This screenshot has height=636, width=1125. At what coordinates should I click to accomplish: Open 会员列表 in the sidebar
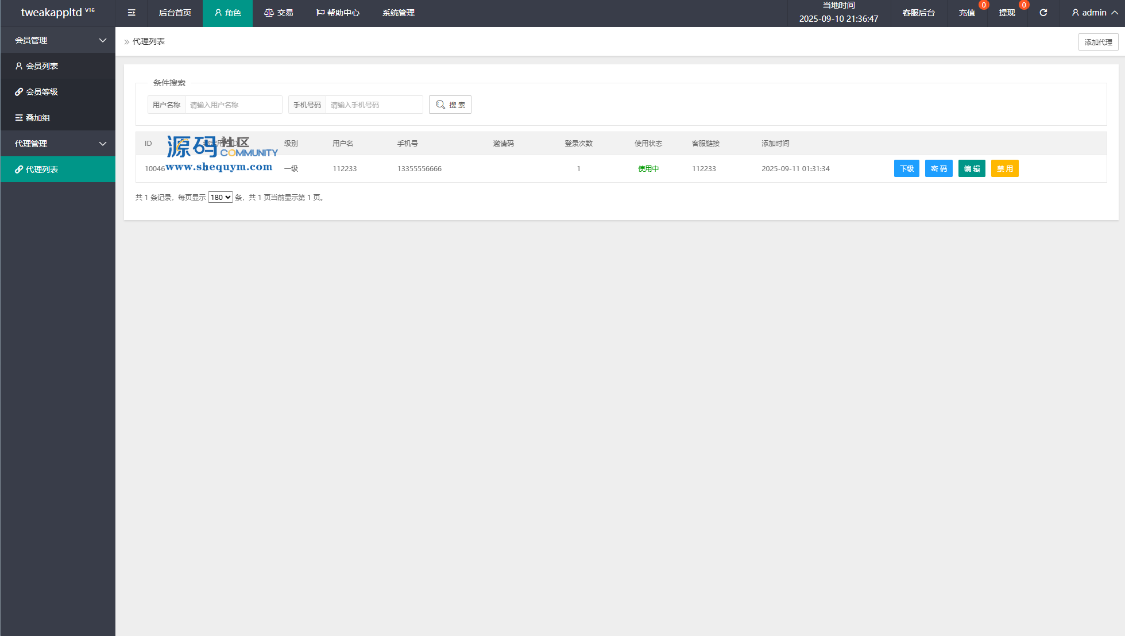[42, 66]
